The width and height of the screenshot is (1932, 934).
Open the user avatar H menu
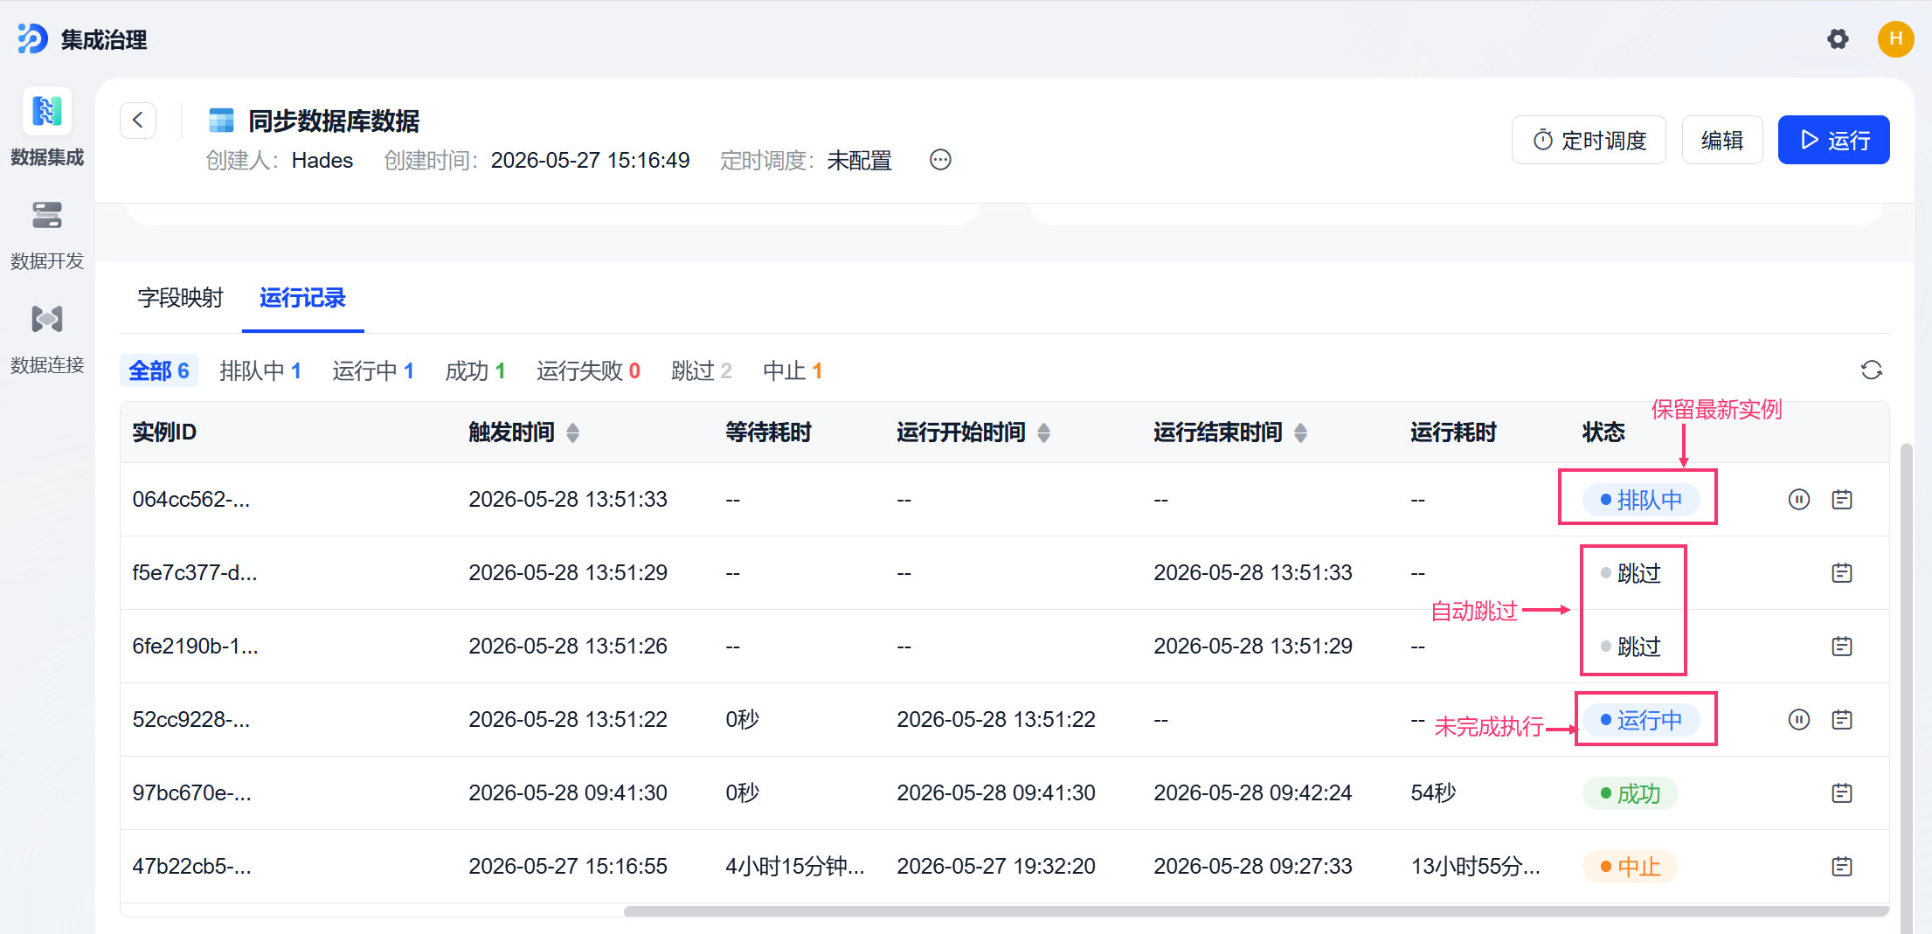tap(1895, 38)
